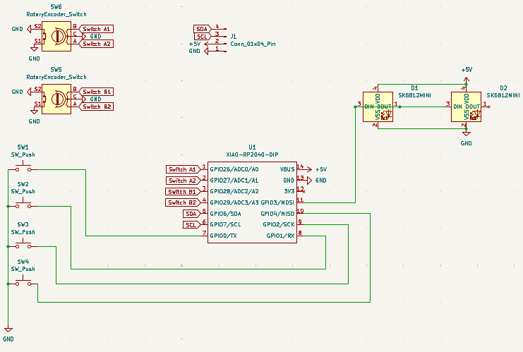
Task: Click the GPIO0/TX pin name in U1
Action: 223,236
